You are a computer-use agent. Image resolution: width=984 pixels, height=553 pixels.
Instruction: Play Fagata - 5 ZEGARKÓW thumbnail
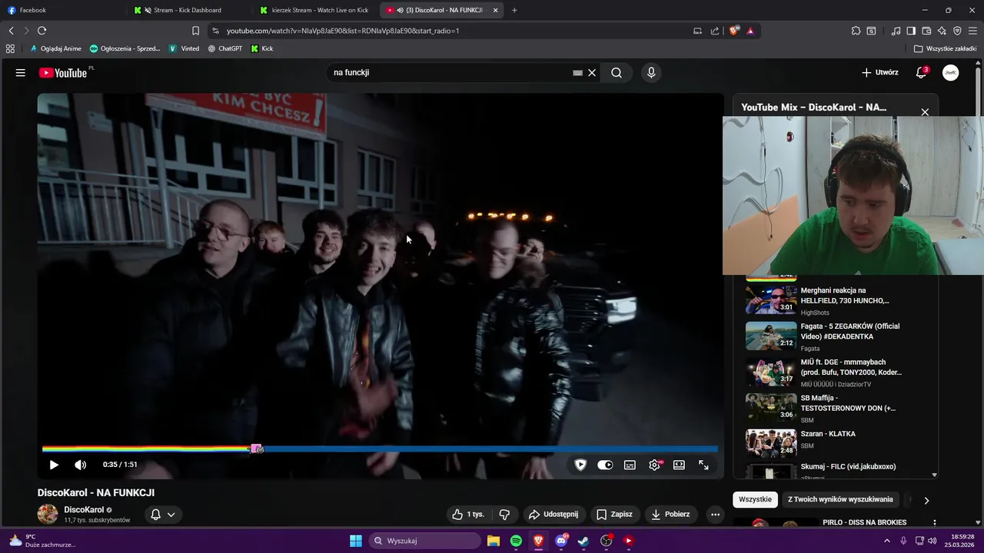[x=771, y=336]
